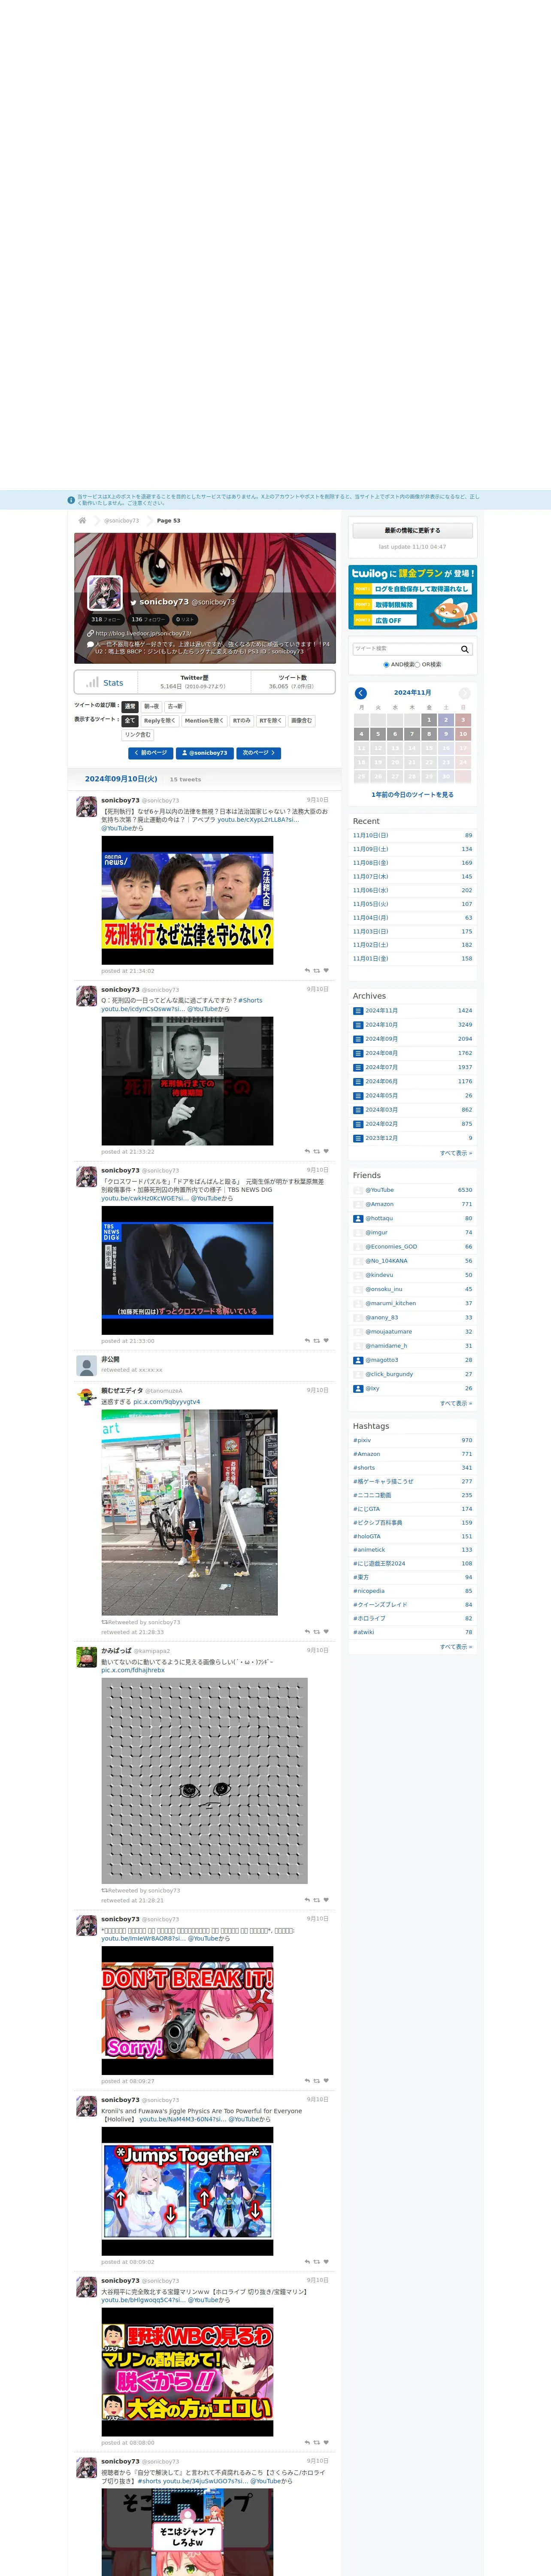This screenshot has height=2576, width=551.
Task: Reply to the 死刑執行 tweet via arrow icon
Action: (307, 970)
